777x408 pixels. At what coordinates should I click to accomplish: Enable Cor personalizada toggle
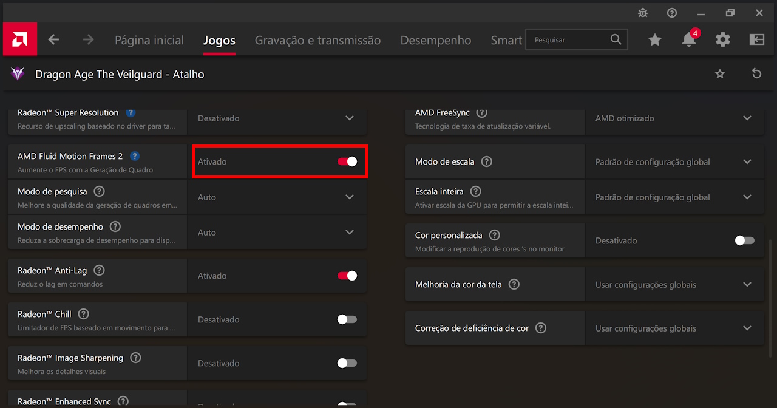(x=744, y=240)
